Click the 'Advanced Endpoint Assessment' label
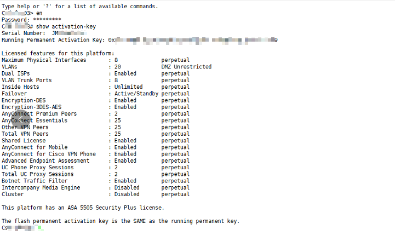This screenshot has width=395, height=235. click(x=45, y=161)
